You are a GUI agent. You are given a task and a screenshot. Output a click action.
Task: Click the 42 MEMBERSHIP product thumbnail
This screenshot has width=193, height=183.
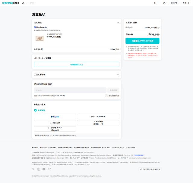tap(40, 38)
